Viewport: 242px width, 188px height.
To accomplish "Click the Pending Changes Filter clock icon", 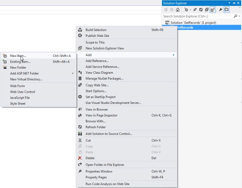I will click(x=186, y=10).
